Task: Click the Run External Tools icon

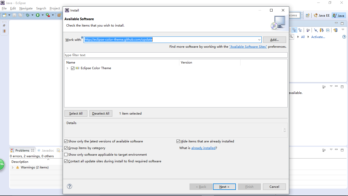Action: coord(48,15)
